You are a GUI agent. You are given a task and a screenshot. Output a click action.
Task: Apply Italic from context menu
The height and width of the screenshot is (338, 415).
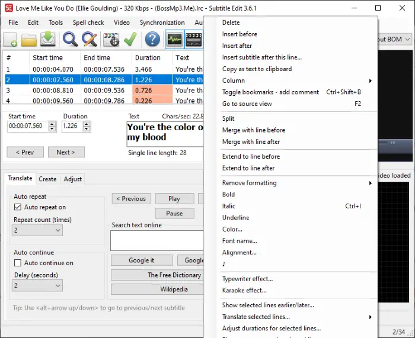pos(229,206)
